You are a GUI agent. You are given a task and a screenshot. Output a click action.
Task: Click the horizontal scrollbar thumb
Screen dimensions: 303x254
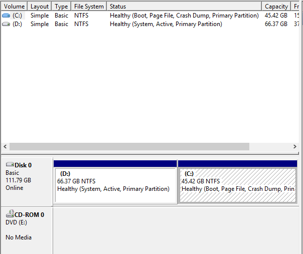pyautogui.click(x=129, y=147)
